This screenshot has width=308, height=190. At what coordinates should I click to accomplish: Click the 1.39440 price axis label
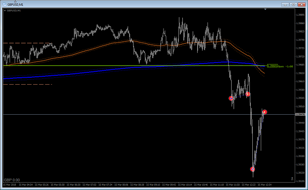[301, 123]
